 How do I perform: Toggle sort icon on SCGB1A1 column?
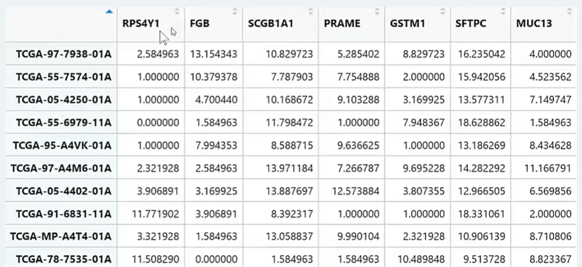(x=311, y=12)
